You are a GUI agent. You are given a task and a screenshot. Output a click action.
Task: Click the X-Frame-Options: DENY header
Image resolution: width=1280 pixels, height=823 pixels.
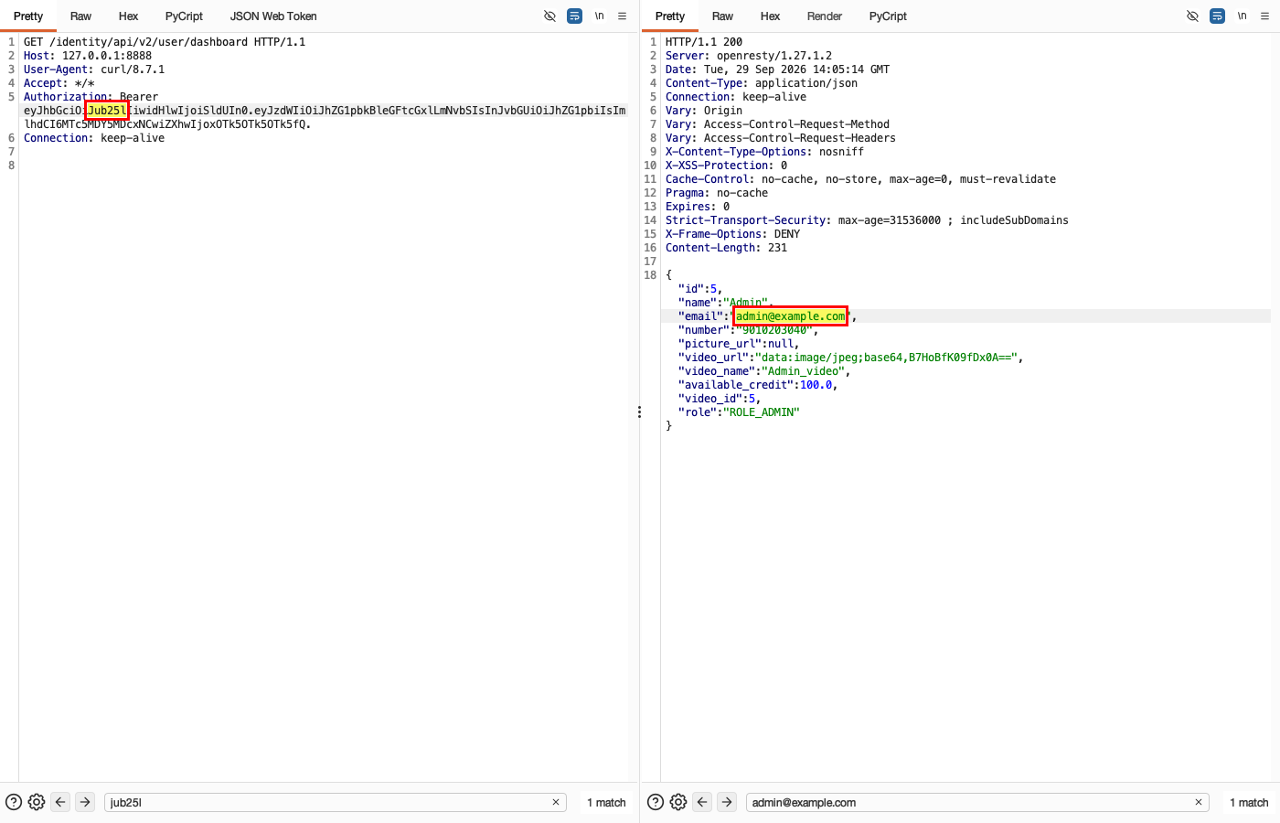pyautogui.click(x=732, y=234)
